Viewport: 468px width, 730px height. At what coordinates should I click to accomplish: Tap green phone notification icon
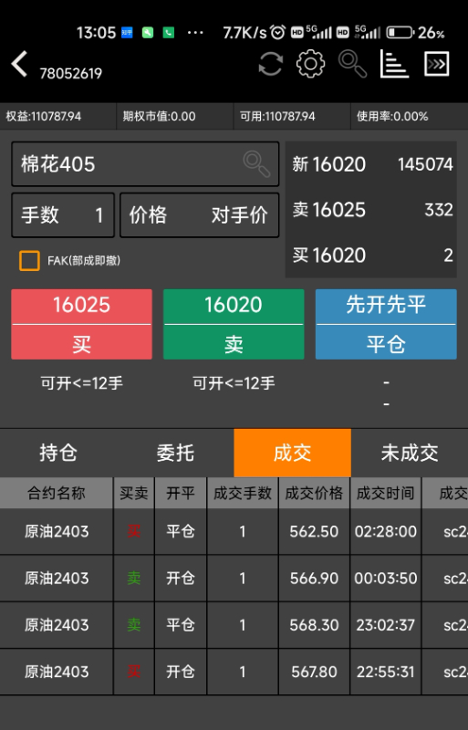pos(169,32)
